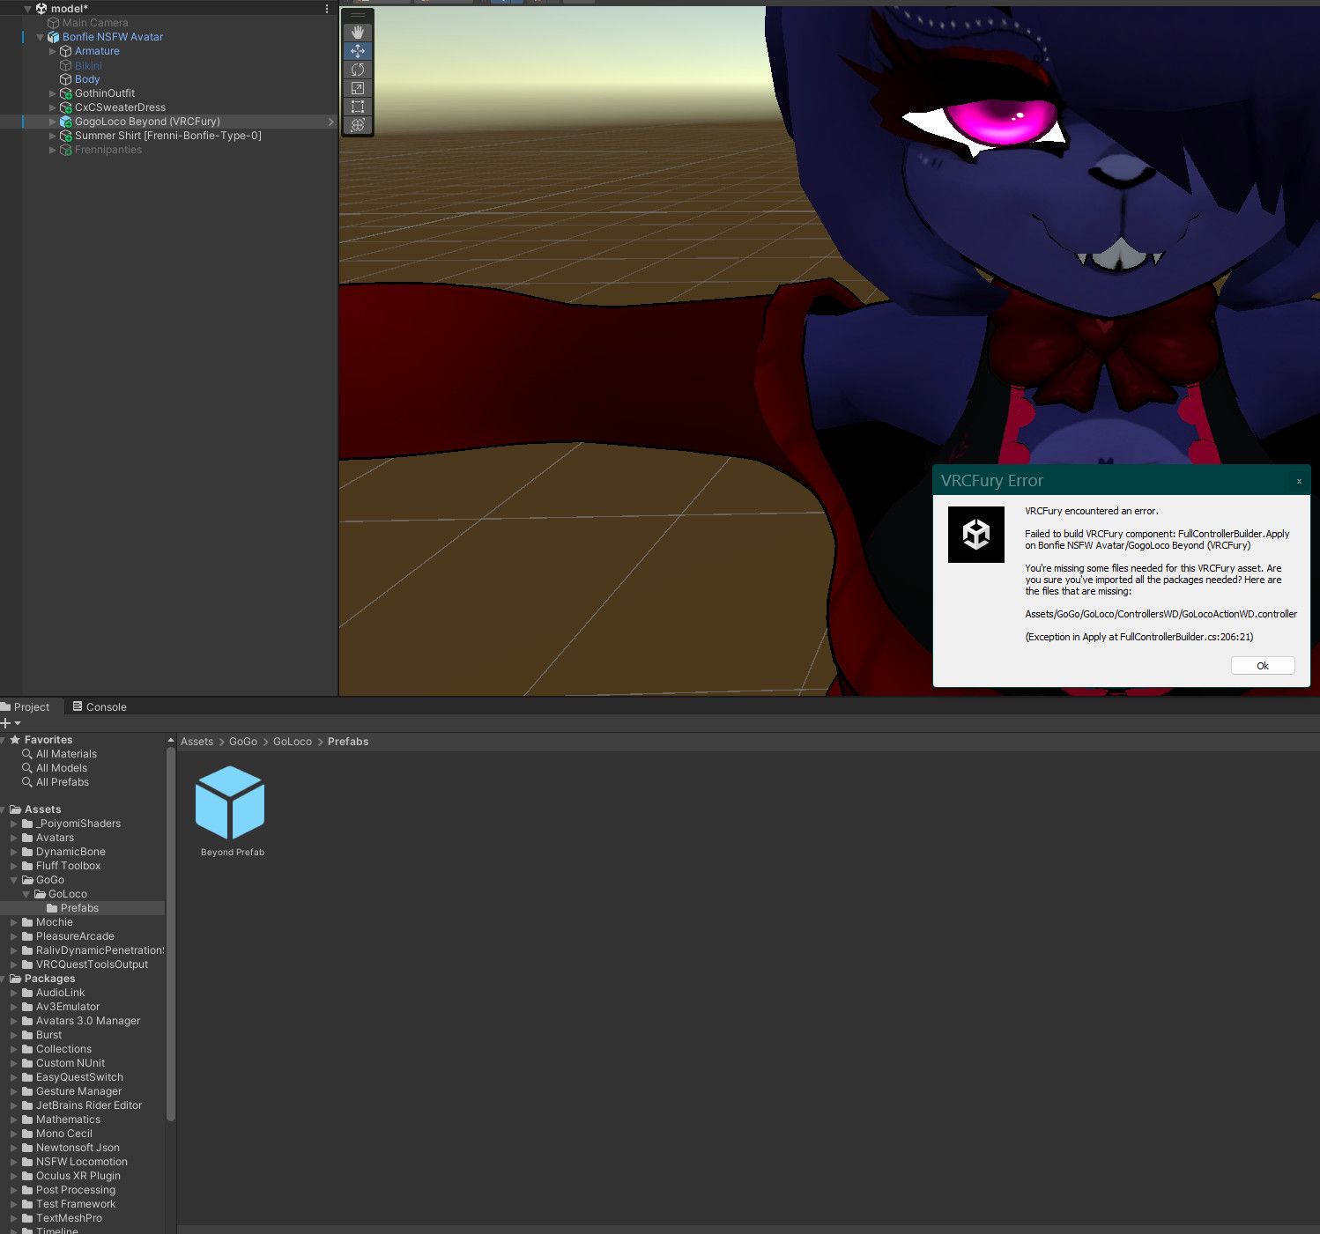
Task: Select the Scale tool
Action: coord(358,88)
